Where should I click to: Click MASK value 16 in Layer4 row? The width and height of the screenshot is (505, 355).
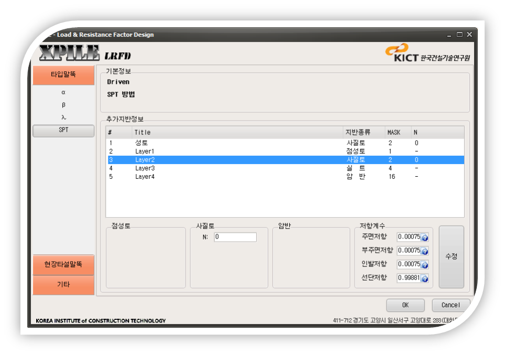392,177
